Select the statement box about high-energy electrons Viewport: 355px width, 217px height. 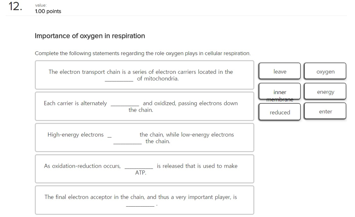pos(144,138)
